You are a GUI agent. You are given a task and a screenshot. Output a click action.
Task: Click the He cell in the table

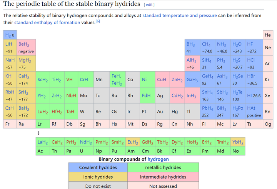[x=268, y=35]
